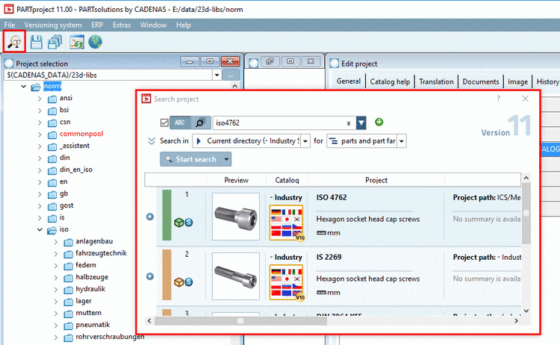Click the vertical scrollbar down arrow in results
Viewport: 560px width, 345px height.
[526, 311]
